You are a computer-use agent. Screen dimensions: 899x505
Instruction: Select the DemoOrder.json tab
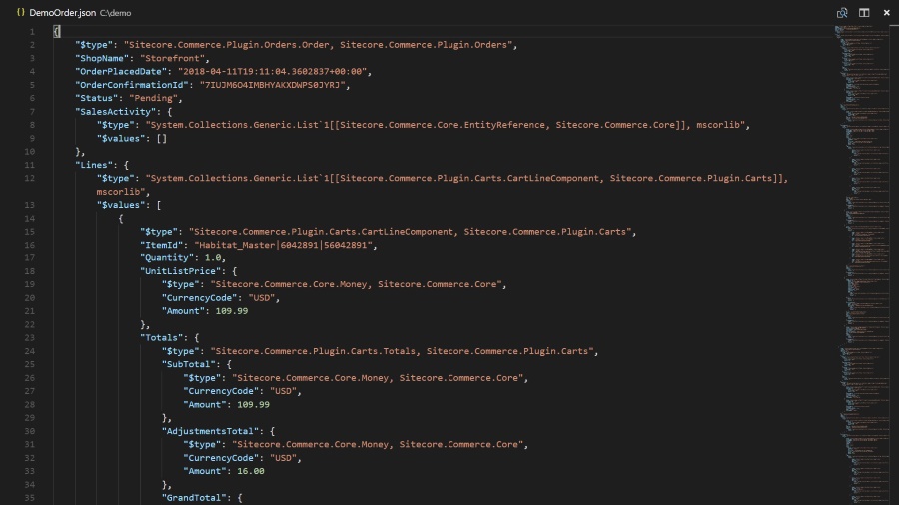click(x=63, y=13)
